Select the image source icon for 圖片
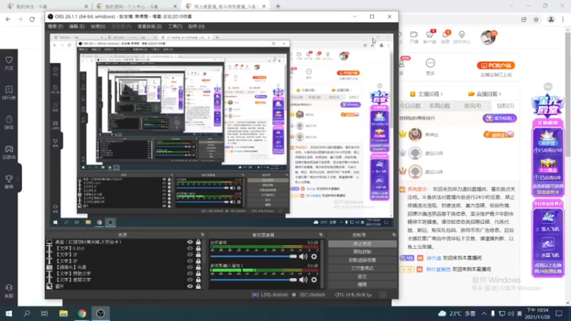 [x=49, y=287]
